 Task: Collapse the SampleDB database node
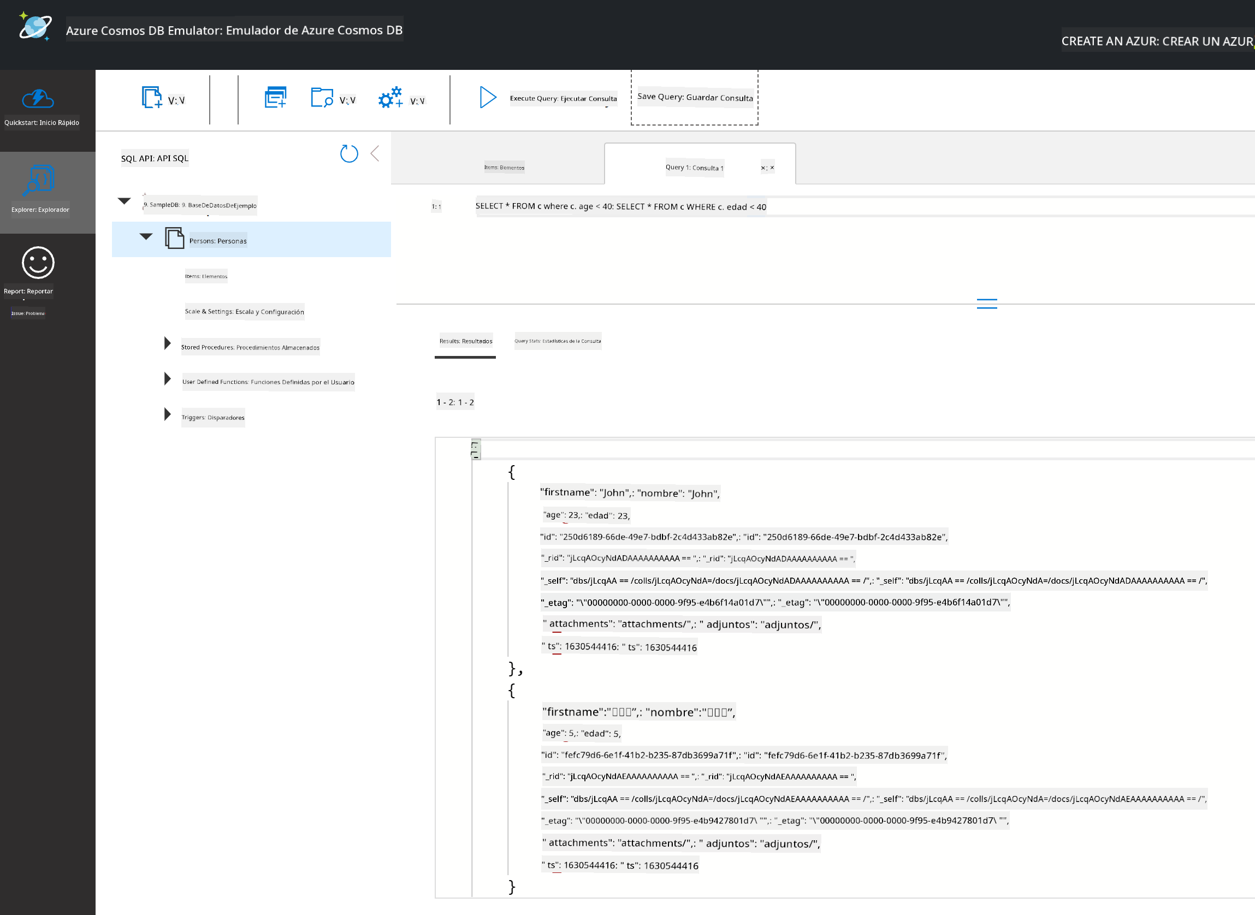[125, 201]
